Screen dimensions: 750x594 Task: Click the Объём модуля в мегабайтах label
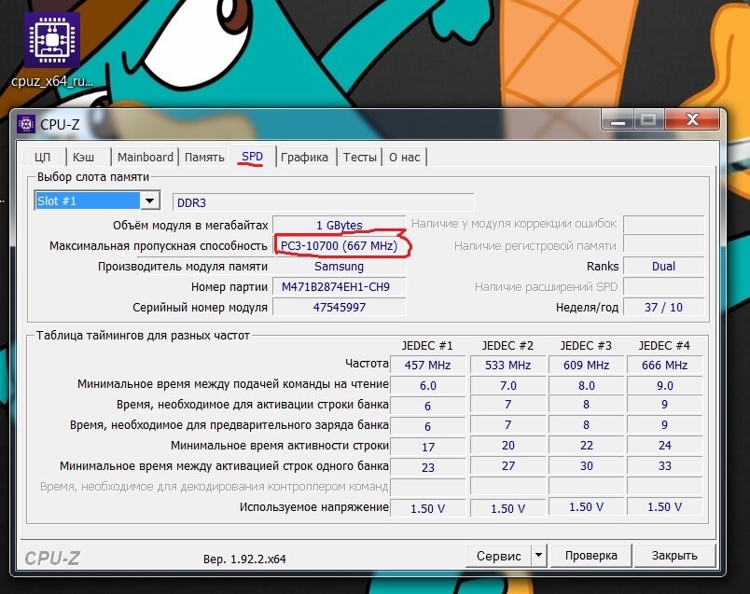coord(190,226)
